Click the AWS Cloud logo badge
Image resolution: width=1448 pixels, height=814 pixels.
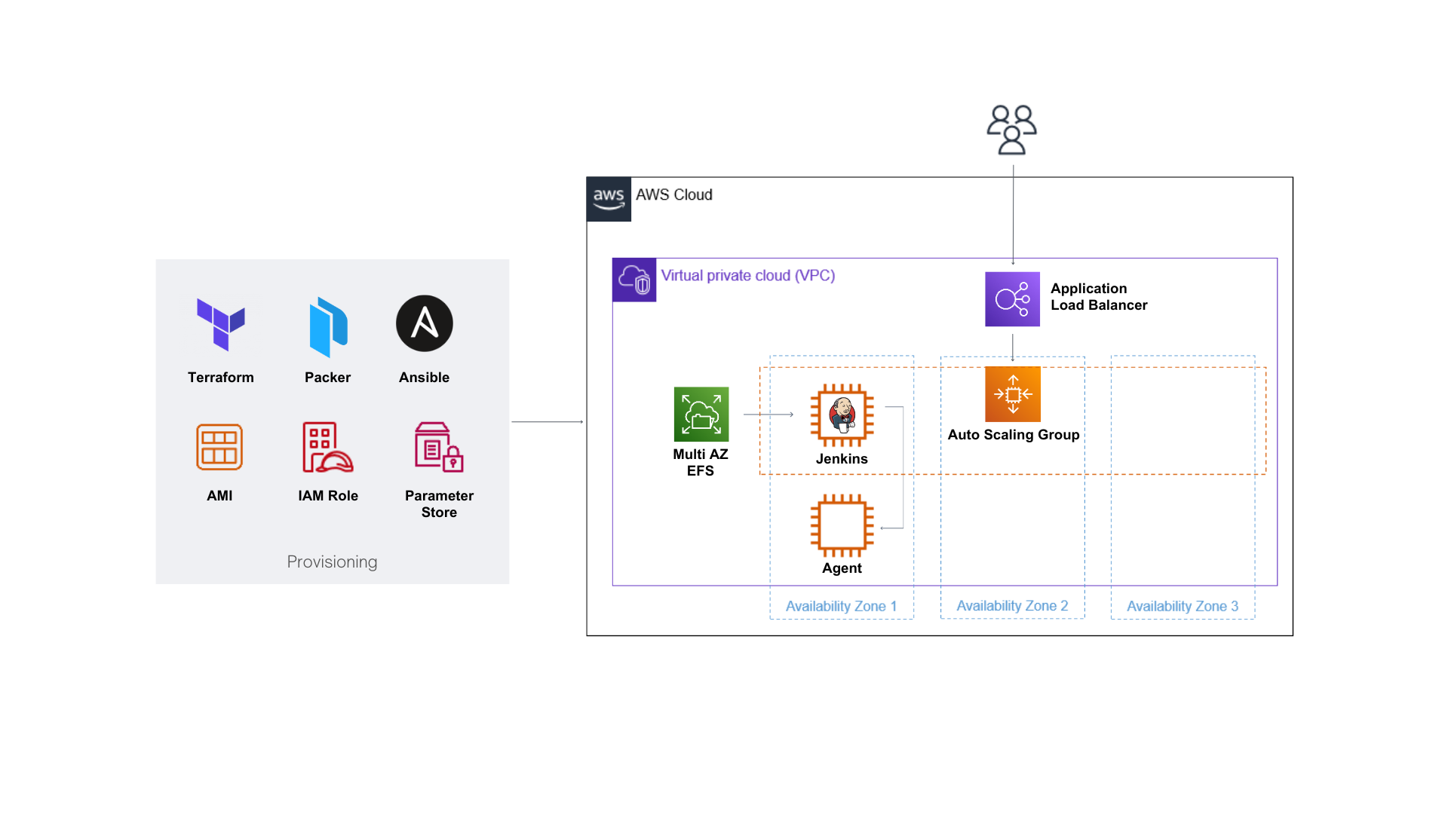click(x=609, y=199)
